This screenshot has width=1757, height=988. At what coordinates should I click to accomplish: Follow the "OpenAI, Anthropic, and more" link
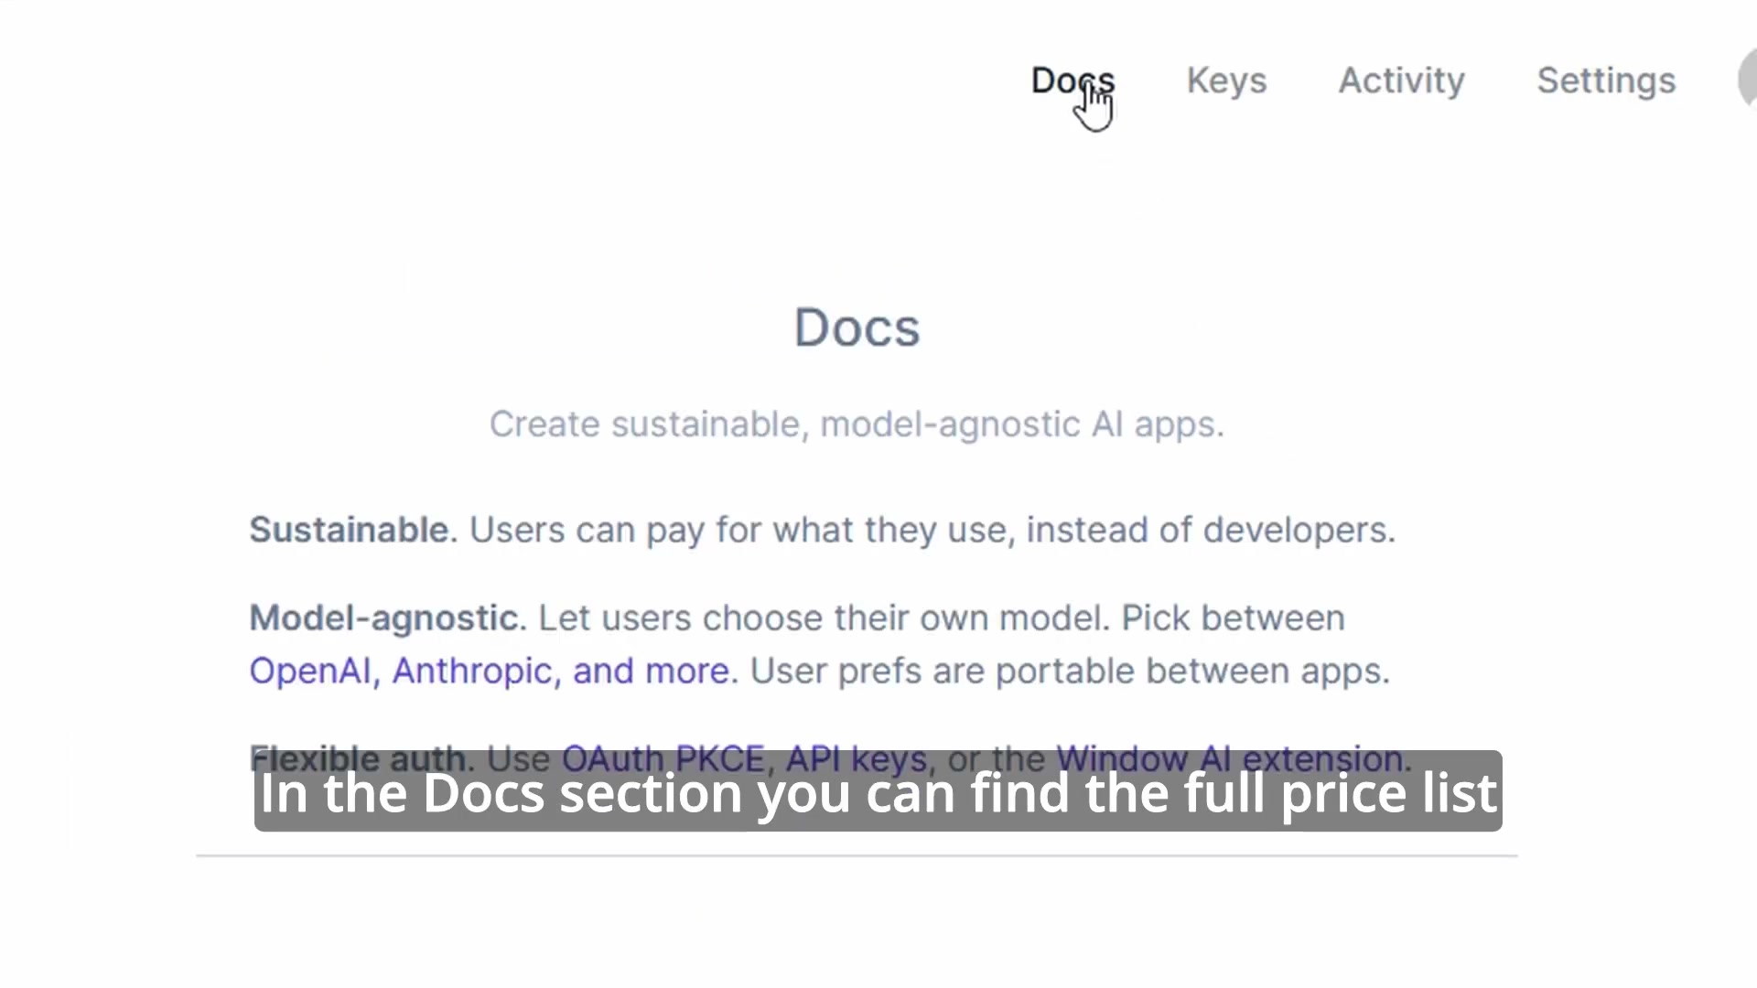point(490,671)
